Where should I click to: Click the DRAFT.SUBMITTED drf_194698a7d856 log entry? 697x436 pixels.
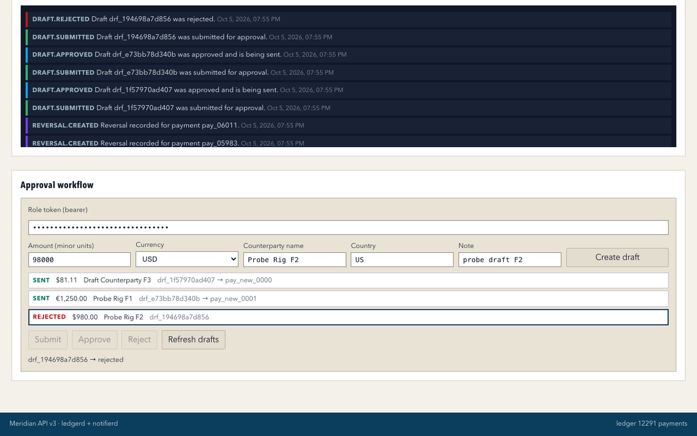[x=348, y=37]
